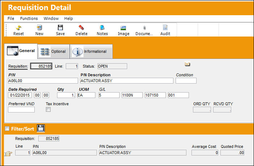Click the Preferred VND label
Viewport: 254px width, 166px height.
pos(21,104)
